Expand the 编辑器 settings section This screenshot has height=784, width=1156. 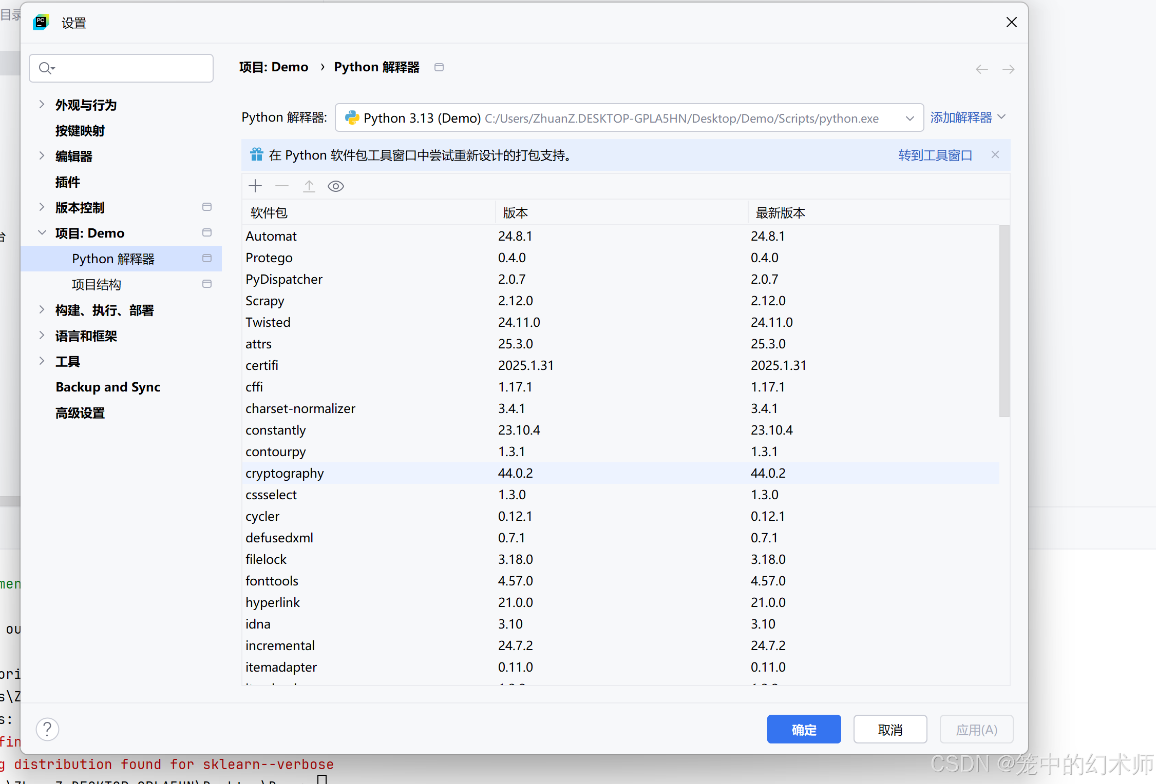tap(42, 156)
